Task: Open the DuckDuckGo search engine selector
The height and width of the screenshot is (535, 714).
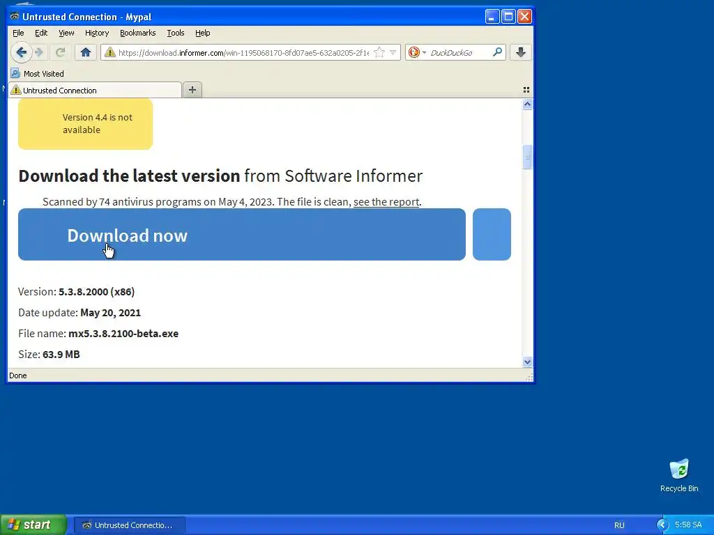Action: (417, 53)
